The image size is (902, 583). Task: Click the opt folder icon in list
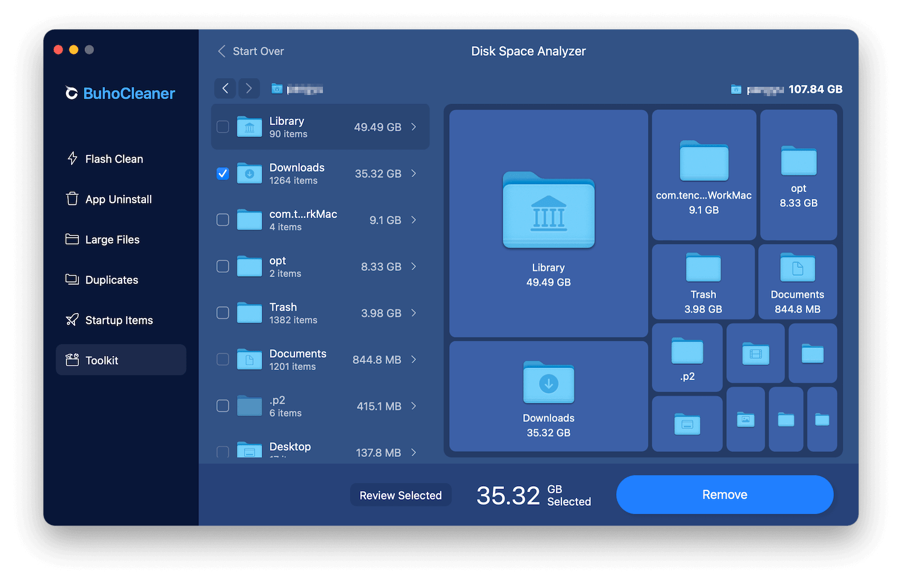coord(249,266)
